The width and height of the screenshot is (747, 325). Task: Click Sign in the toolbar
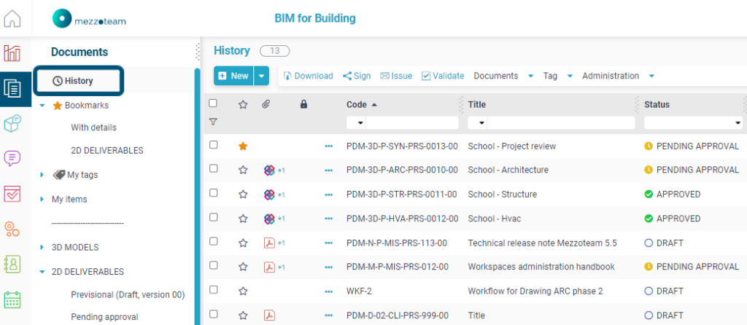356,76
